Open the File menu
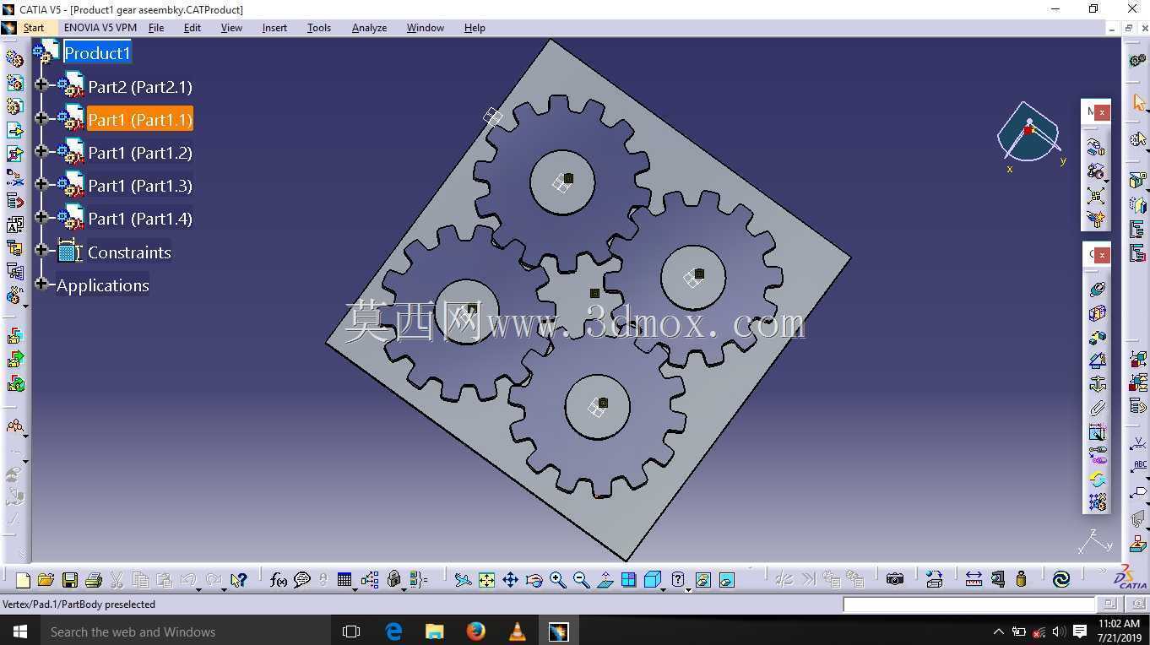 [156, 28]
